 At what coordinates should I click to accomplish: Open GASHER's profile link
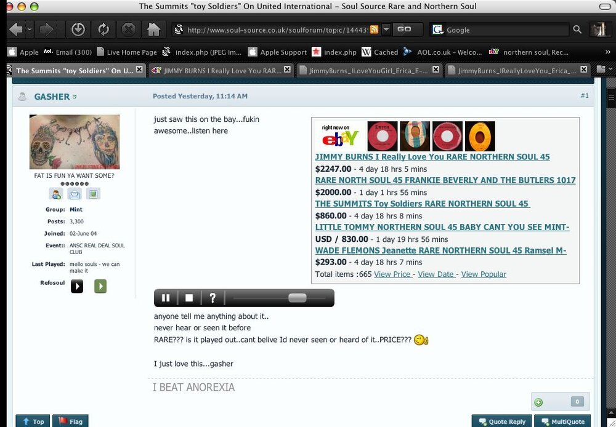coord(52,97)
